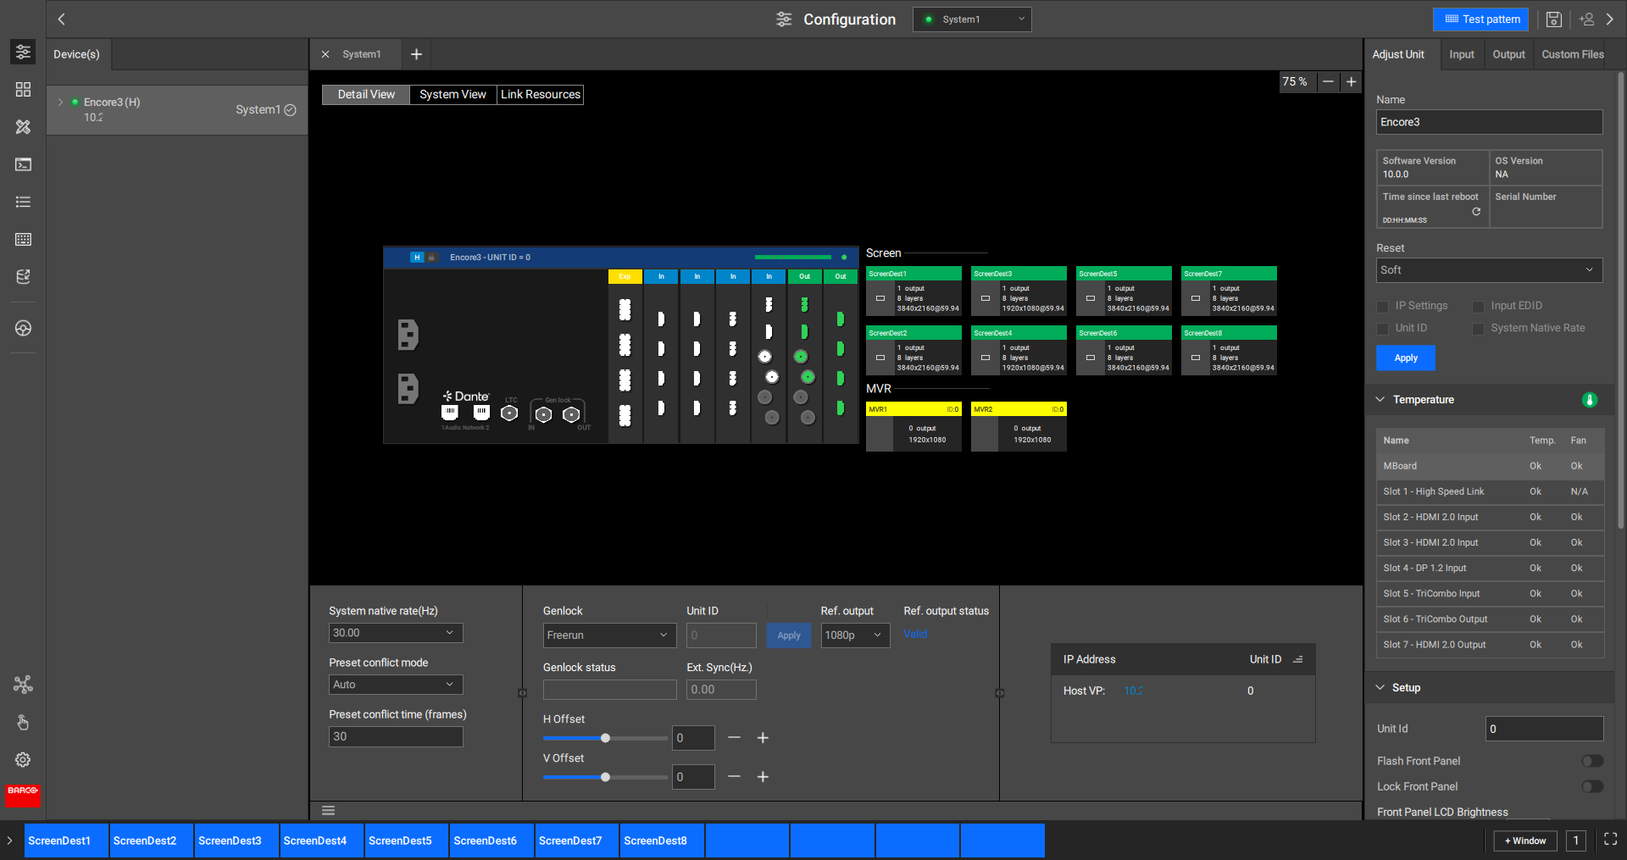Select the Adjust Unit tab
1627x860 pixels.
(x=1398, y=54)
